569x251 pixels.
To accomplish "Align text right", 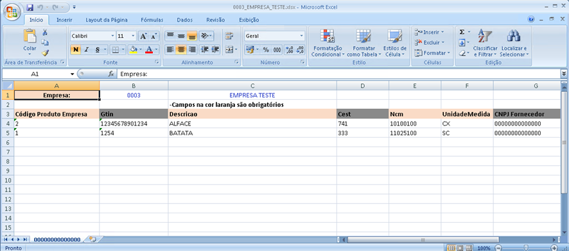I will [192, 49].
